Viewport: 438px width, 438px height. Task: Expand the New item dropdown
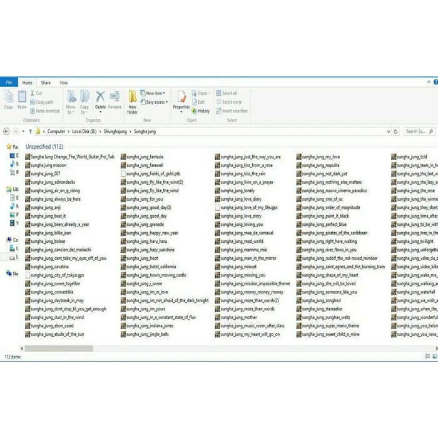tap(155, 93)
